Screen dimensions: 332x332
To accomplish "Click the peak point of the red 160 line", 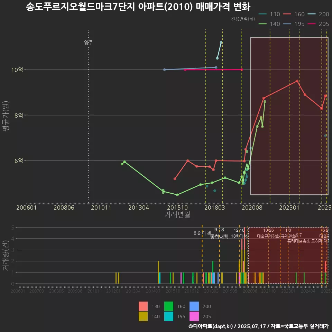I will (297, 81).
